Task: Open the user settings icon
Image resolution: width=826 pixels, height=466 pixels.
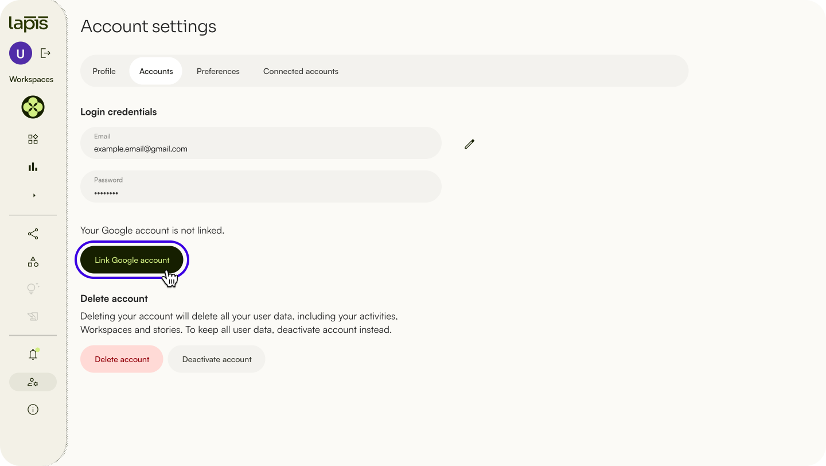Action: pos(33,382)
